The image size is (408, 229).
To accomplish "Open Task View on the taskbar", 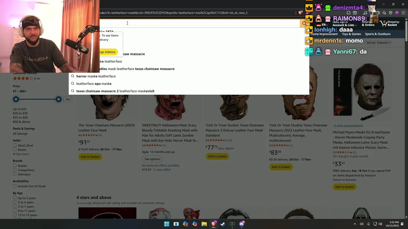I will pos(176,224).
